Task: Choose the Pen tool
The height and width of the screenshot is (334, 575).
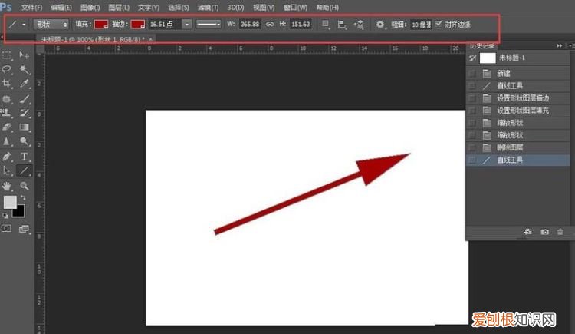Action: pos(7,156)
